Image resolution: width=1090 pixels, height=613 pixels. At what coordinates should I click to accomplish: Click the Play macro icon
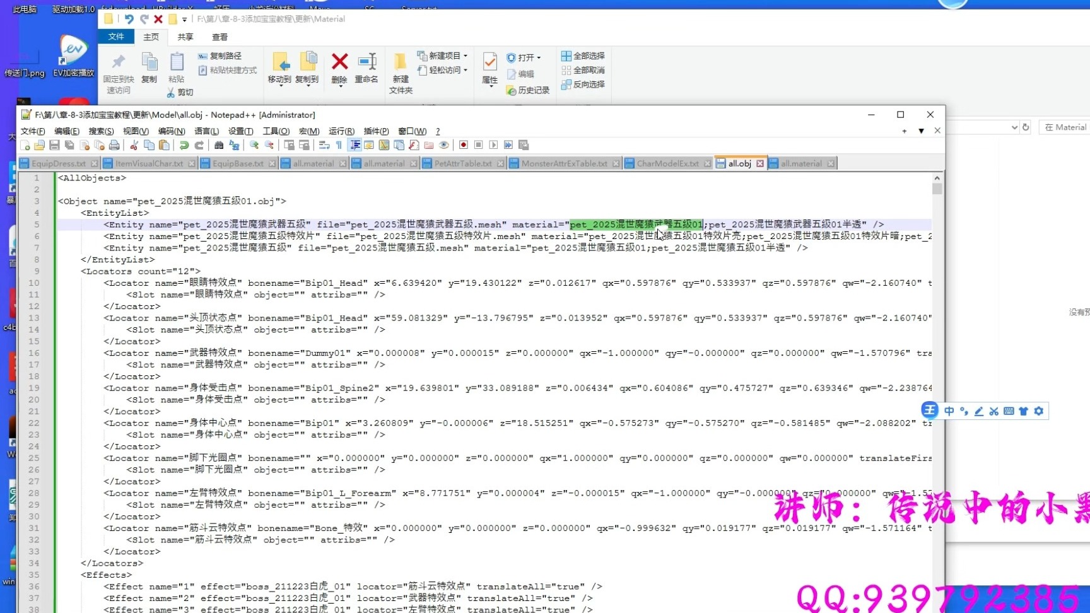(x=494, y=145)
